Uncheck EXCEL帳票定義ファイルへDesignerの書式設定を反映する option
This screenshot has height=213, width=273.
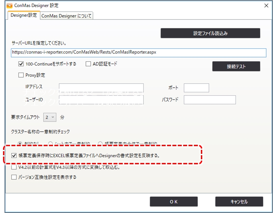(x=14, y=156)
